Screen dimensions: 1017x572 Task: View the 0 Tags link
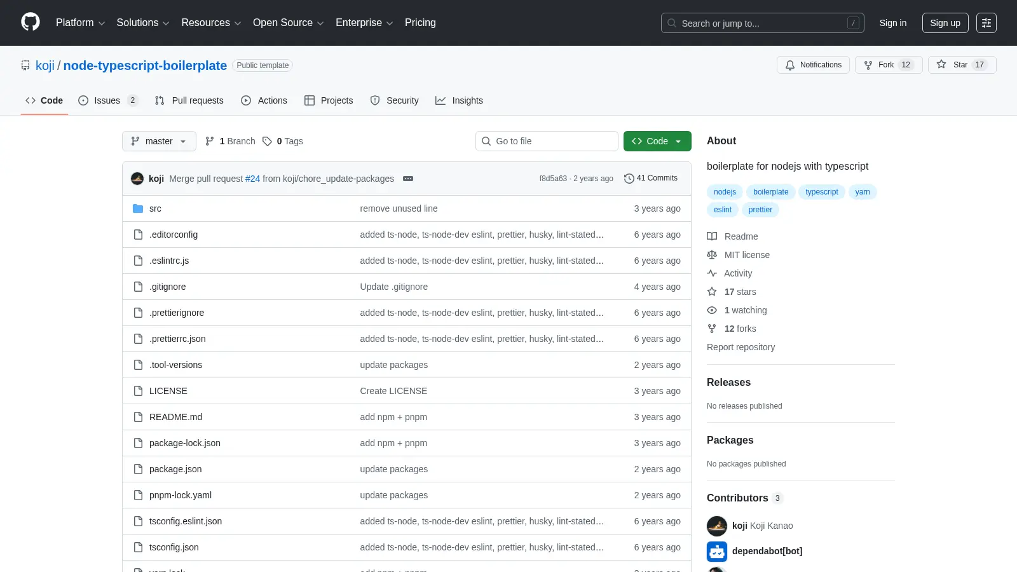[x=283, y=141]
